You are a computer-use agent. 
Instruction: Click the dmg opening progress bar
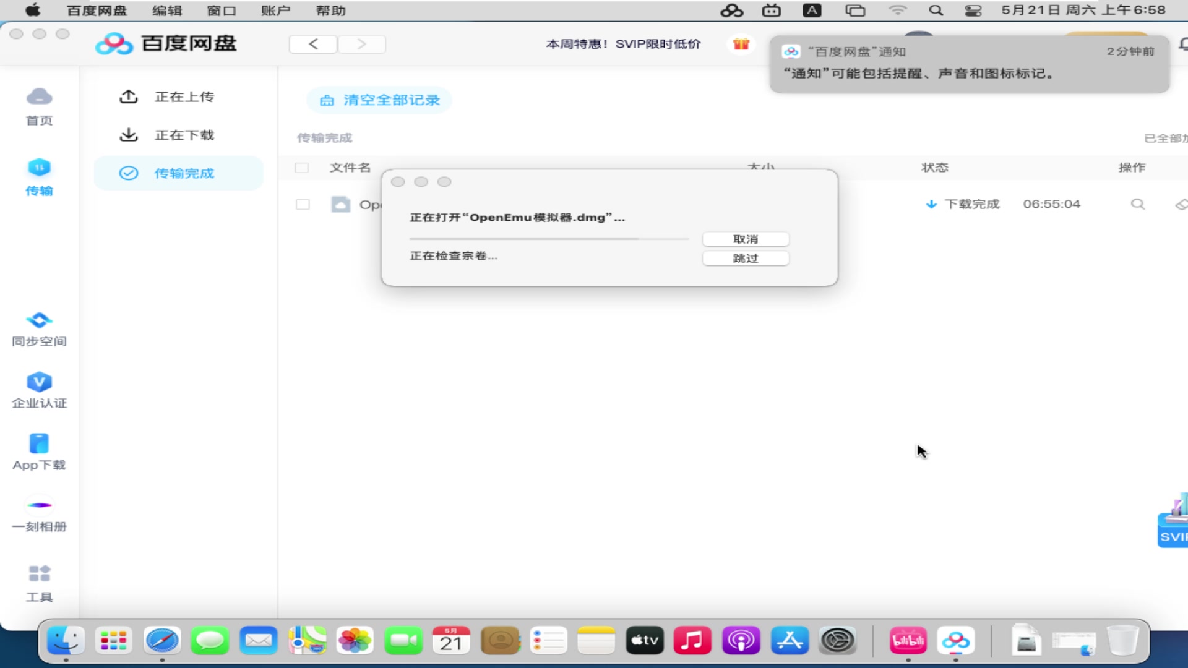[549, 238]
